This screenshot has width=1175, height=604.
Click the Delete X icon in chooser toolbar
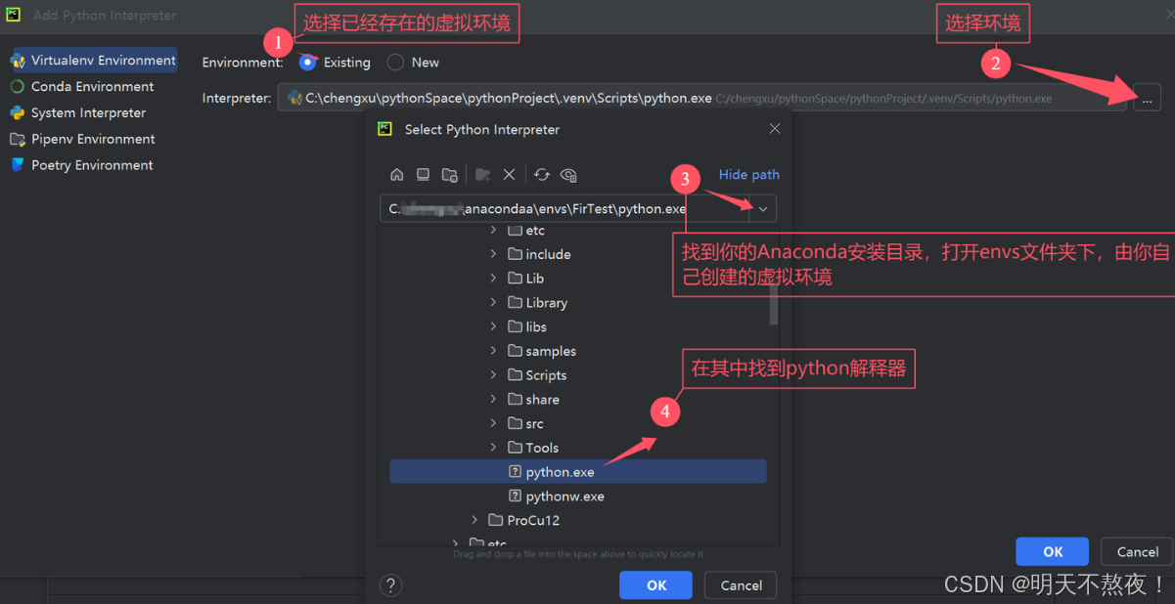[x=509, y=175]
